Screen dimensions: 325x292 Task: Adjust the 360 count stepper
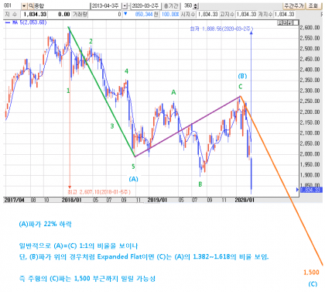click(x=196, y=5)
